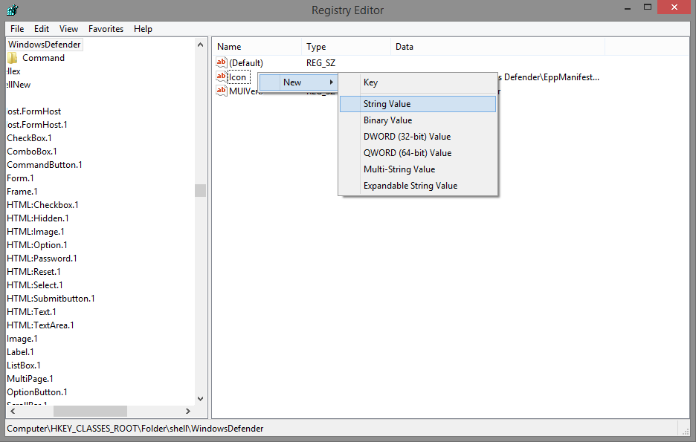Select the HTML:Image.1 tree entry
696x442 pixels.
point(36,232)
